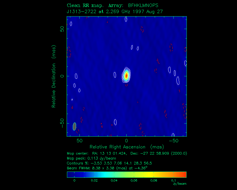Click the '0.1' color bar tick label
The height and width of the screenshot is (190, 237).
pos(173,180)
